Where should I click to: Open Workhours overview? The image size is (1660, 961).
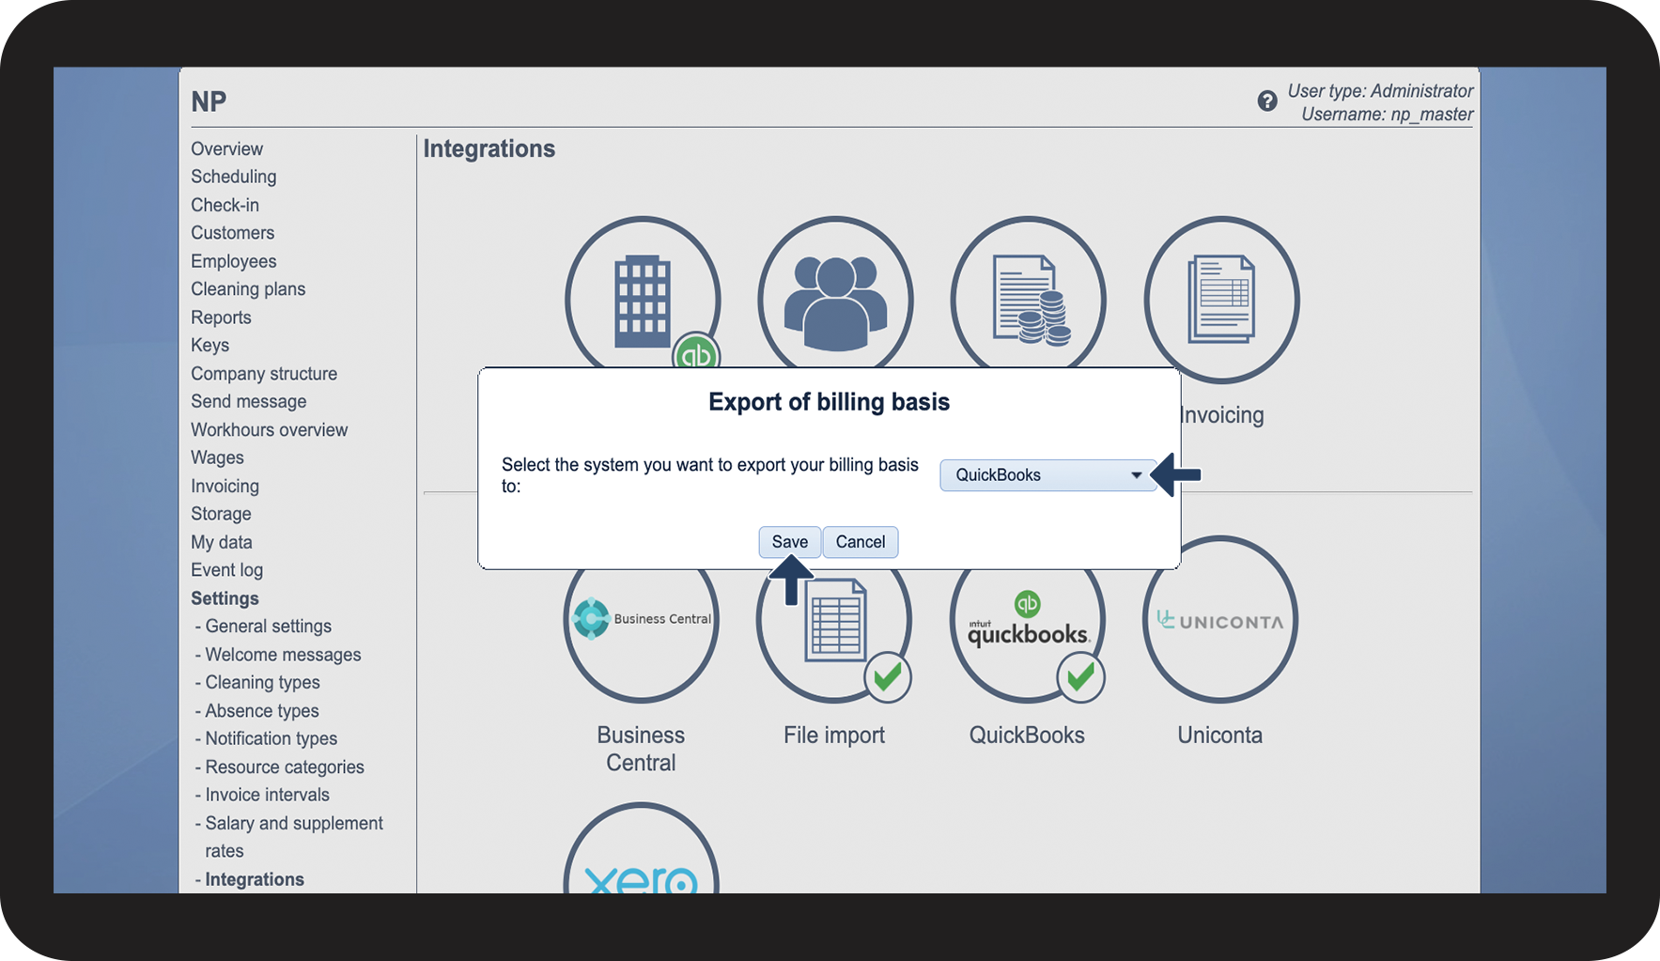point(269,429)
